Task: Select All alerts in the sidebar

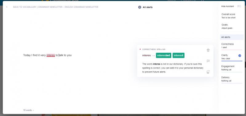Action: click(232, 37)
